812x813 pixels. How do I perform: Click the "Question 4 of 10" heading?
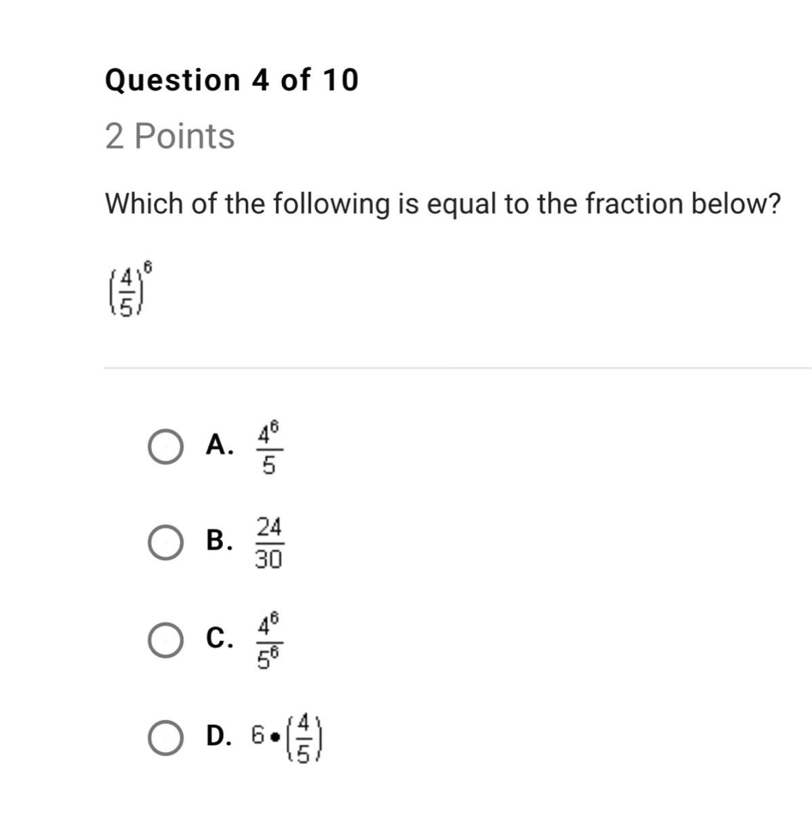(231, 80)
